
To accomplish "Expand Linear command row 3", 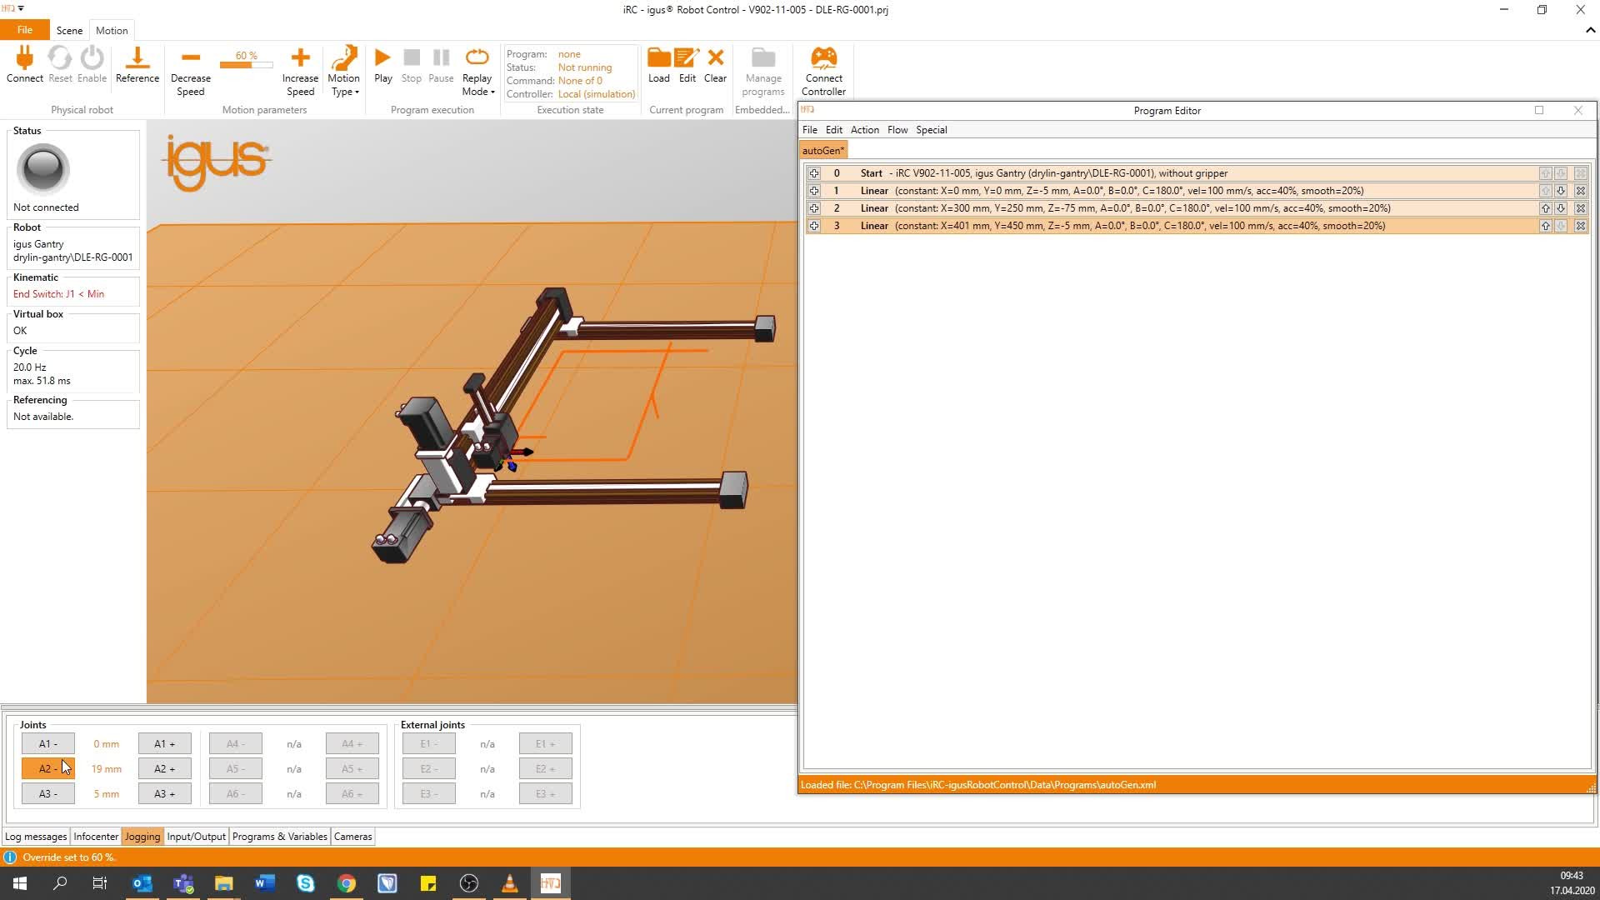I will click(x=814, y=226).
